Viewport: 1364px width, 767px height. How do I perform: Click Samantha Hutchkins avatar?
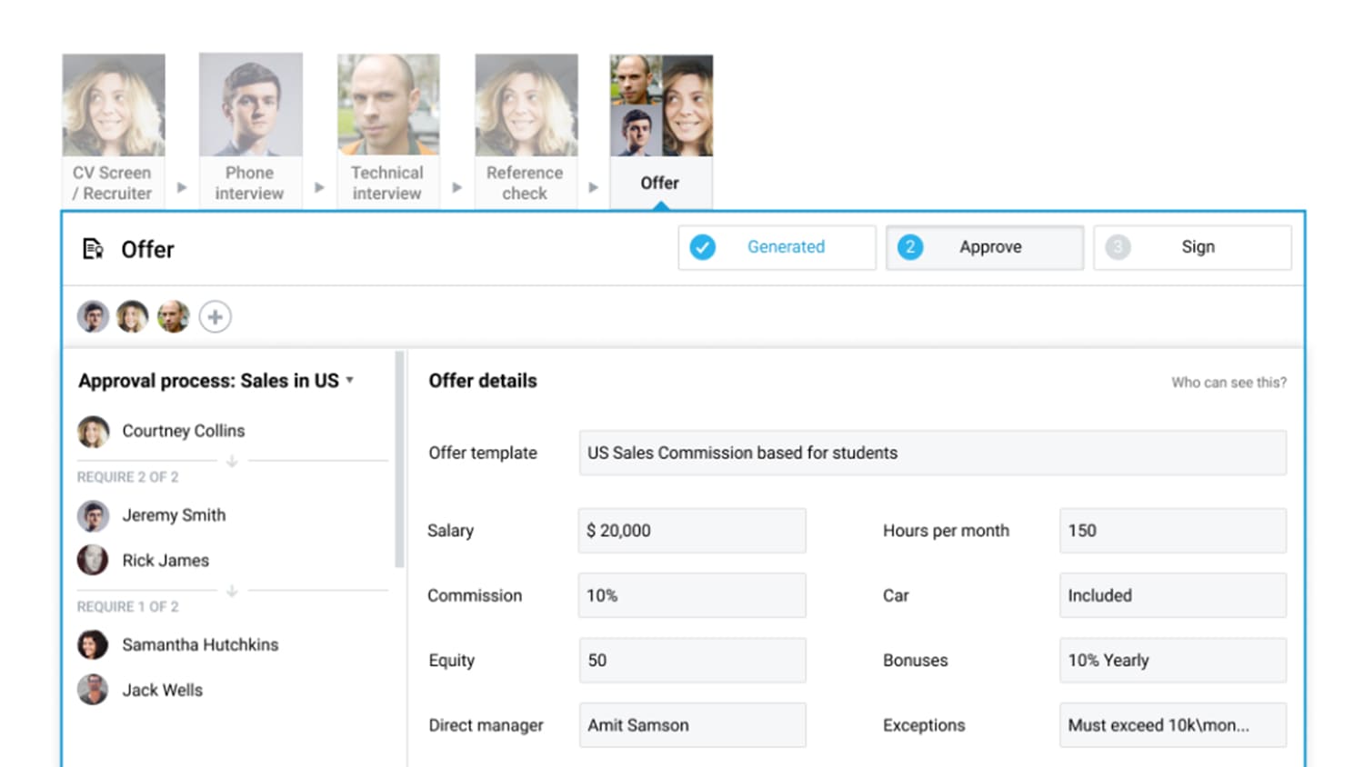click(x=93, y=645)
